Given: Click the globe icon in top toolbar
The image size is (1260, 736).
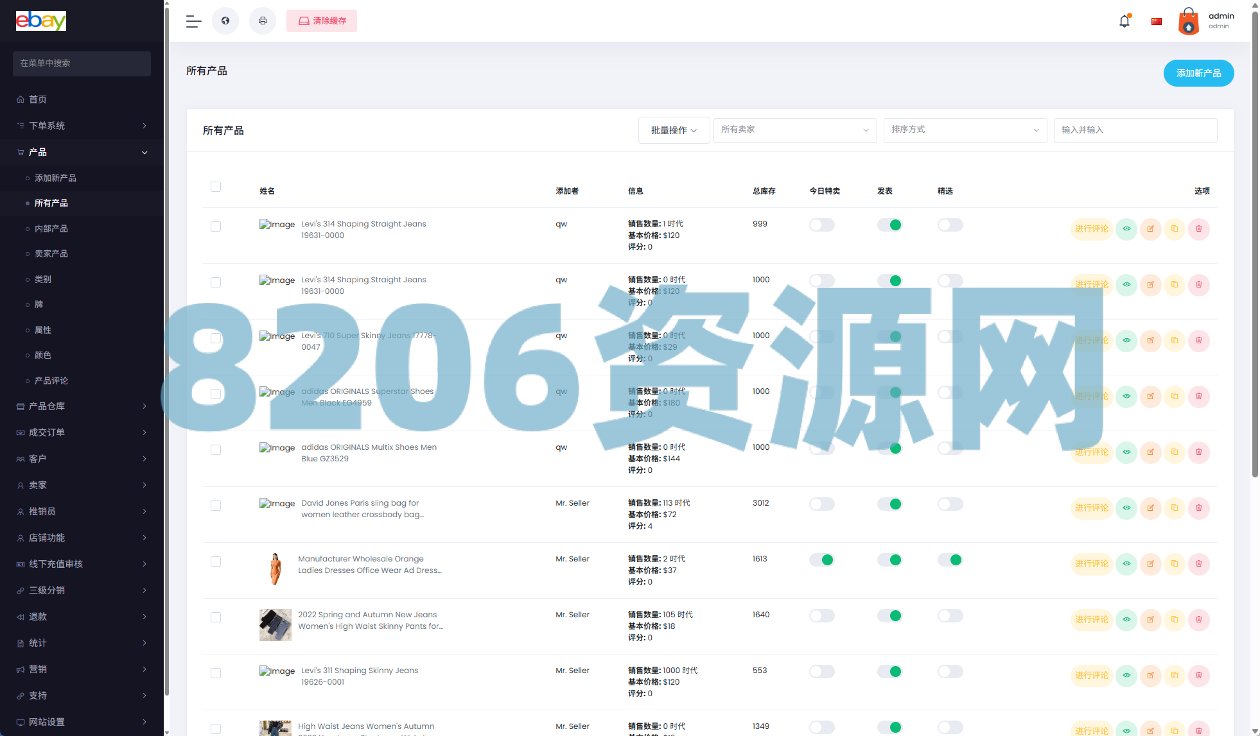Looking at the screenshot, I should 225,21.
